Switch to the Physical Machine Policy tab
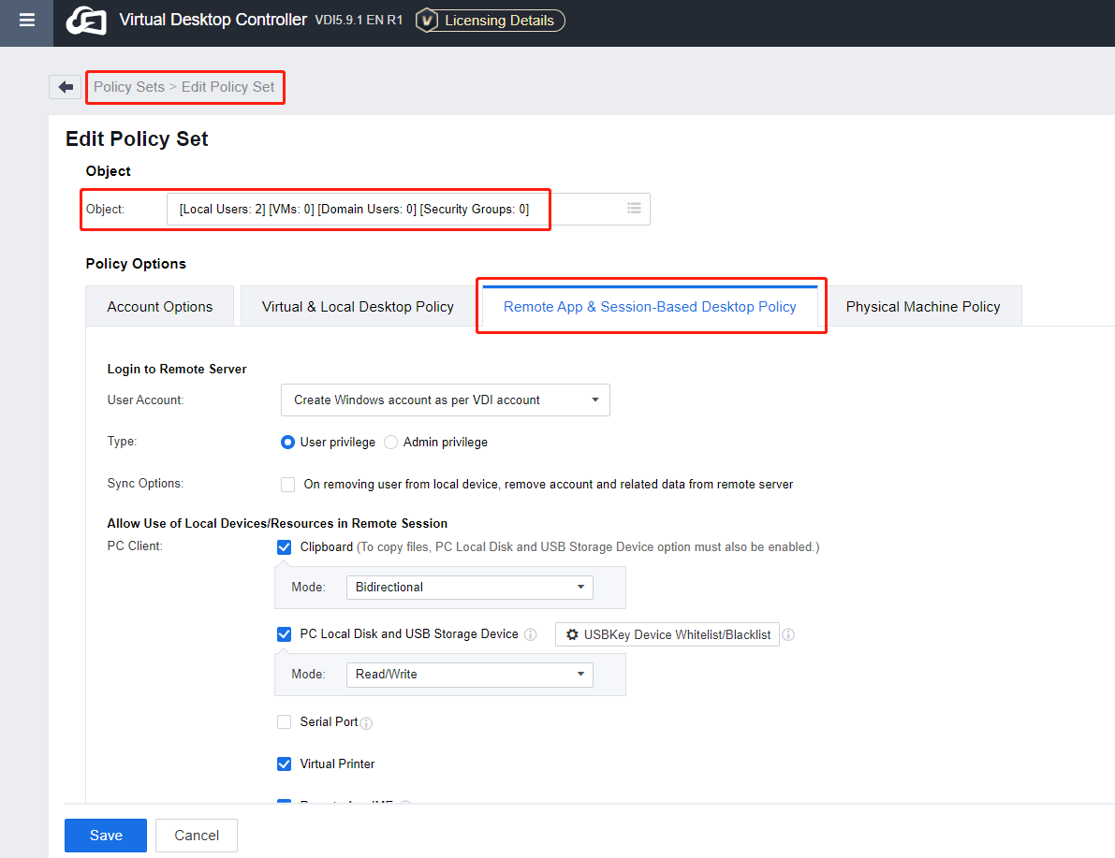Screen dimensions: 1115x858 tap(923, 305)
